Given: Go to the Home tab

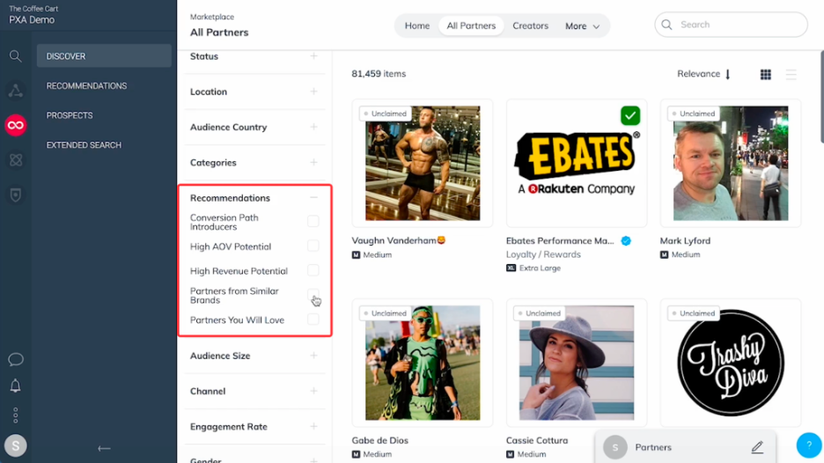Looking at the screenshot, I should 416,26.
